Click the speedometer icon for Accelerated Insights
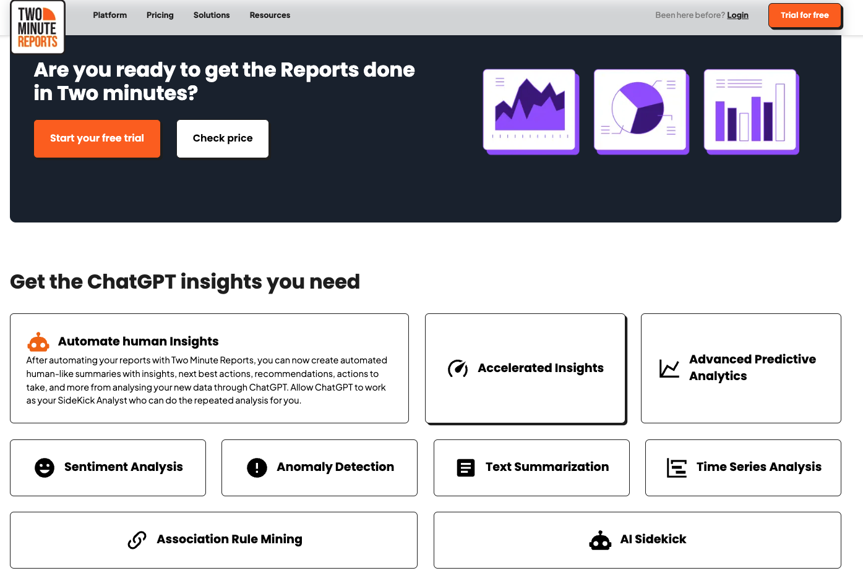This screenshot has width=863, height=576. click(458, 368)
